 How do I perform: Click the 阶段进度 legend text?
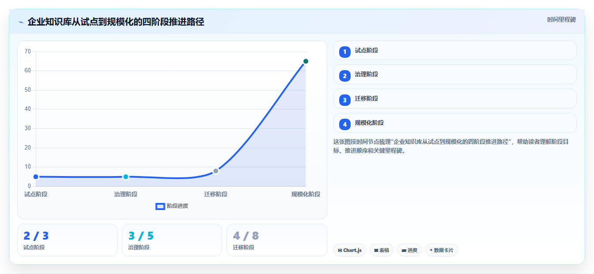178,206
